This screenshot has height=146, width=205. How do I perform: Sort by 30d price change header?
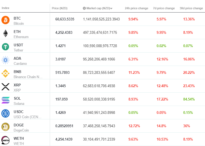pyautogui.click(x=191, y=8)
